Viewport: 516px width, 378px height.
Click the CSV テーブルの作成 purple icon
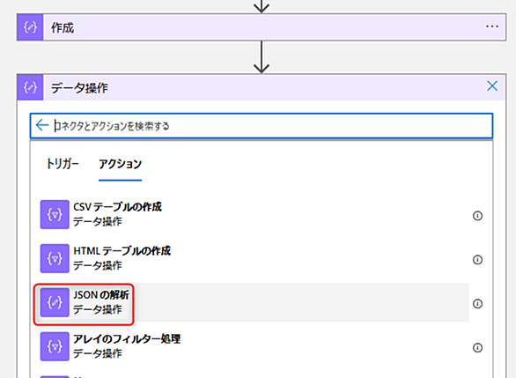pyautogui.click(x=55, y=214)
